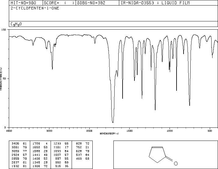Viewport: 218px width, 169px height.
Task: Click the 4000 label on the wavenumber axis
Action: point(9,131)
